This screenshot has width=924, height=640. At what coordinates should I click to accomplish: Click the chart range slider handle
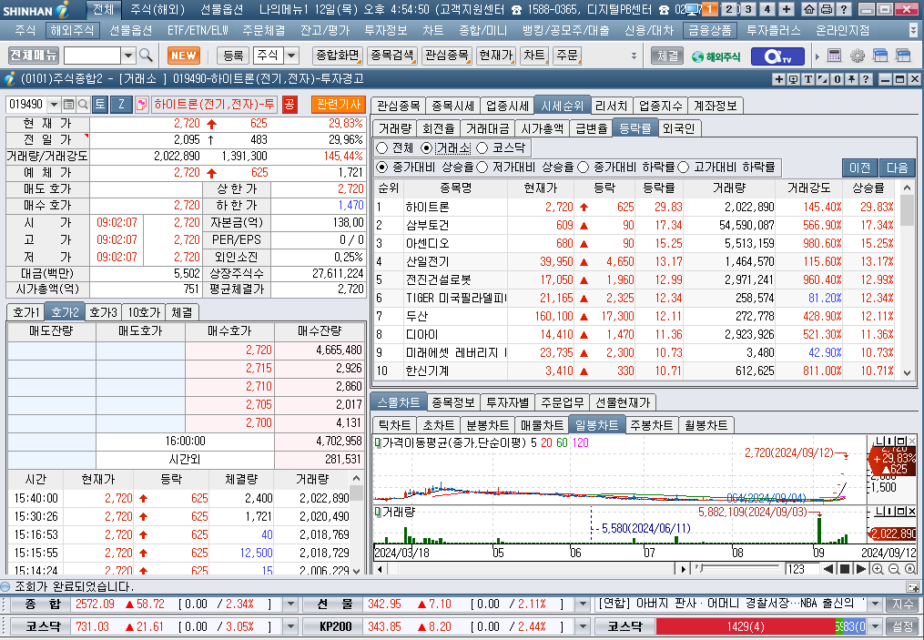pyautogui.click(x=699, y=568)
